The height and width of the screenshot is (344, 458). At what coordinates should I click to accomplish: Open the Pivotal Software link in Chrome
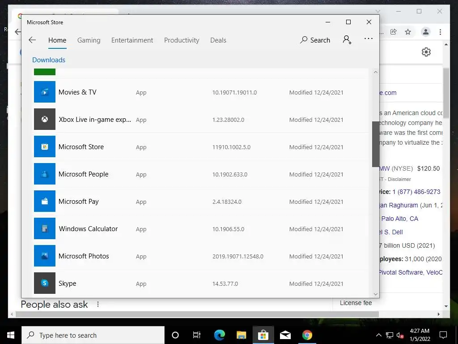point(401,272)
